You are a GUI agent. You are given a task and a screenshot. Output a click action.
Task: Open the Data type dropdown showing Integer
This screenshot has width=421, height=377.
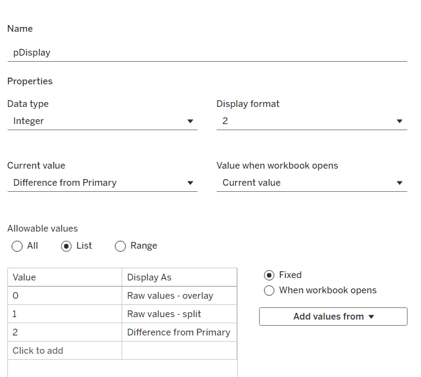click(102, 121)
